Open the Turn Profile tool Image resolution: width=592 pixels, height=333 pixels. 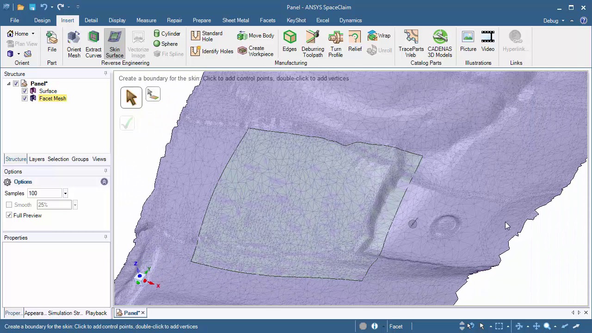coord(336,44)
